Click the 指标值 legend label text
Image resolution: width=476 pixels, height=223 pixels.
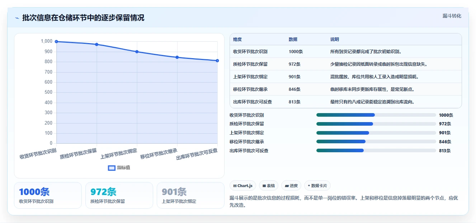click(x=123, y=168)
